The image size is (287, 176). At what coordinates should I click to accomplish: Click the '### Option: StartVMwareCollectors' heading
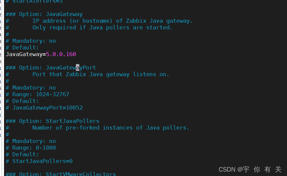point(61,174)
